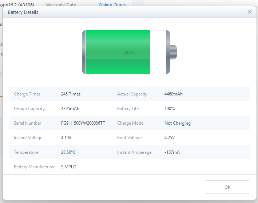Image resolution: width=258 pixels, height=203 pixels.
Task: Click the Warranty Date label behind the dialog
Action: [61, 5]
